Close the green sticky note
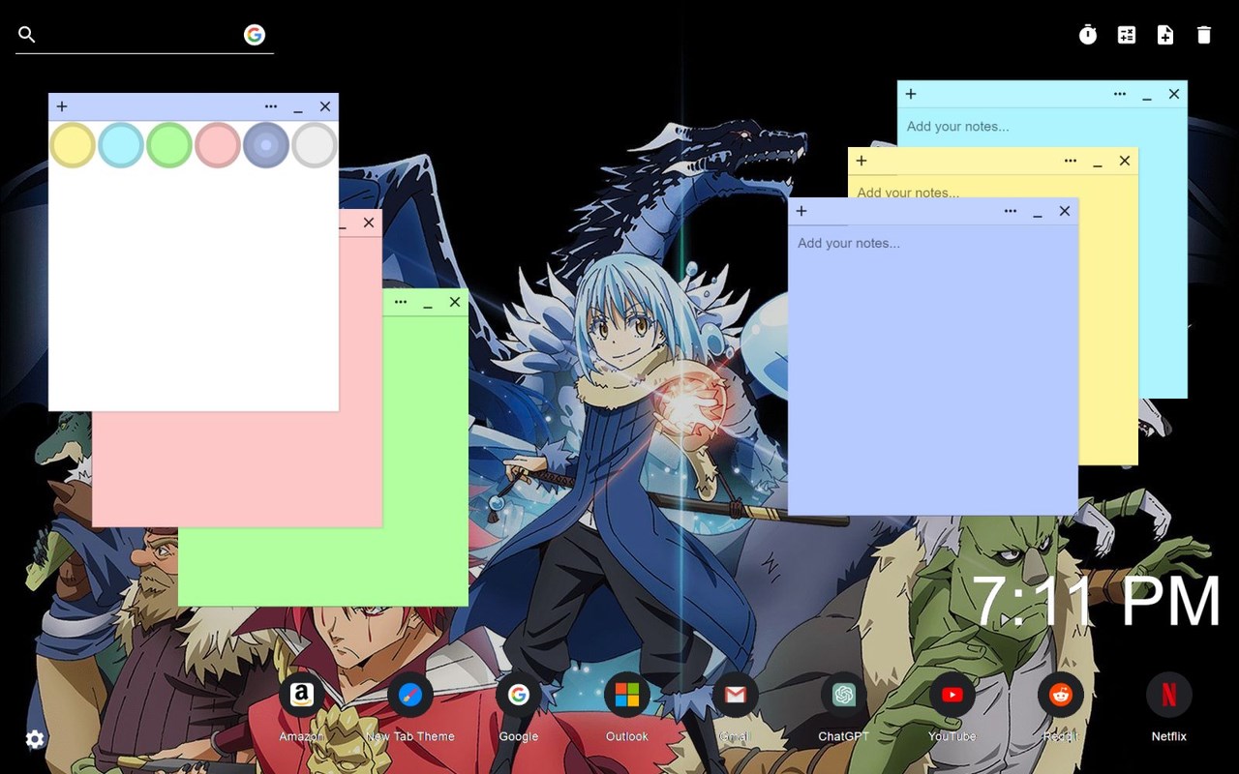This screenshot has width=1239, height=774. tap(455, 302)
